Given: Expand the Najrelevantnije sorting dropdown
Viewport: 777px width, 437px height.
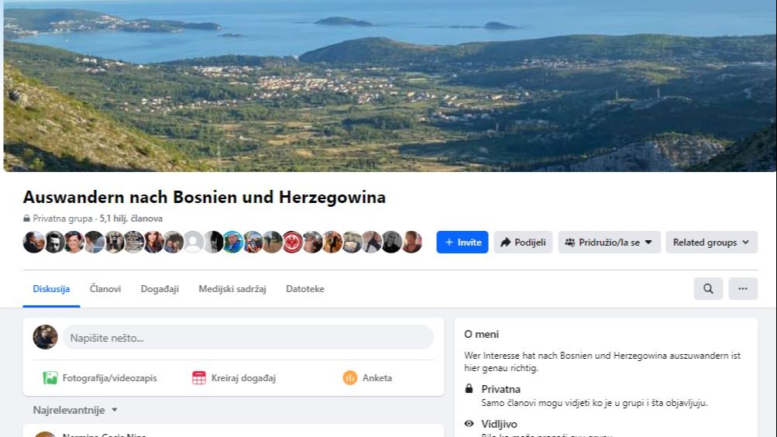Looking at the screenshot, I should pyautogui.click(x=75, y=410).
